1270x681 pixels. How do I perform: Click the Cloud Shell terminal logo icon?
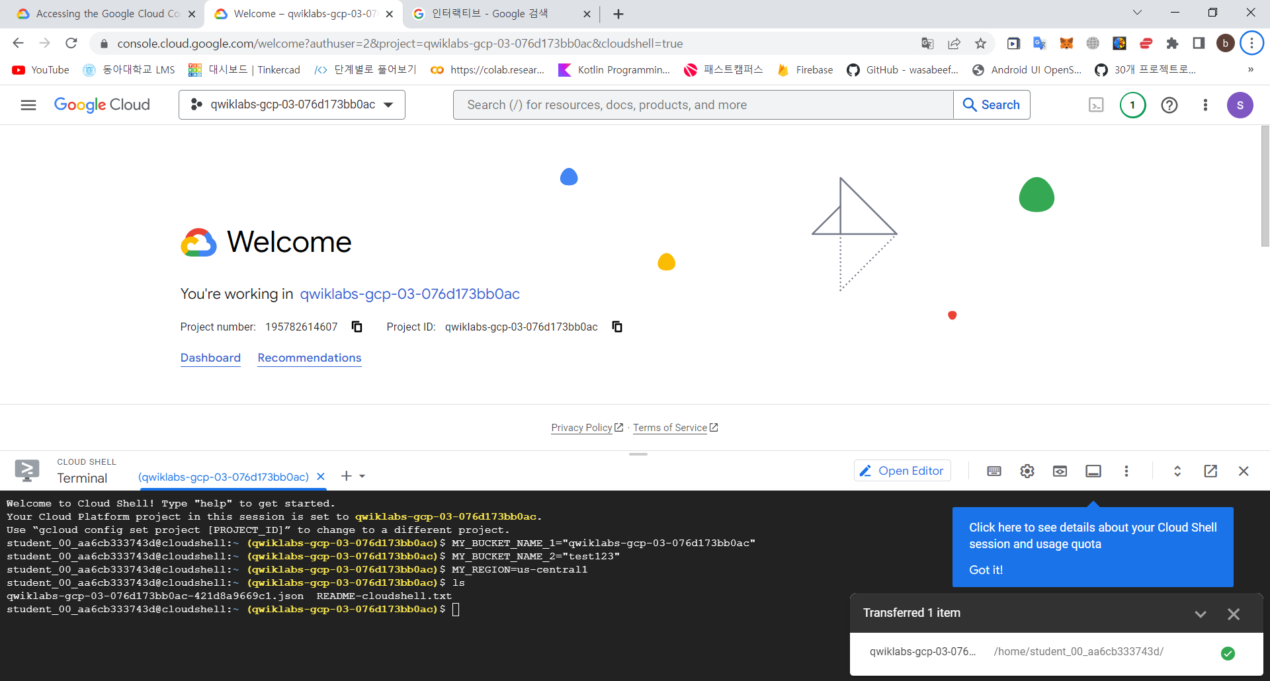(x=27, y=470)
